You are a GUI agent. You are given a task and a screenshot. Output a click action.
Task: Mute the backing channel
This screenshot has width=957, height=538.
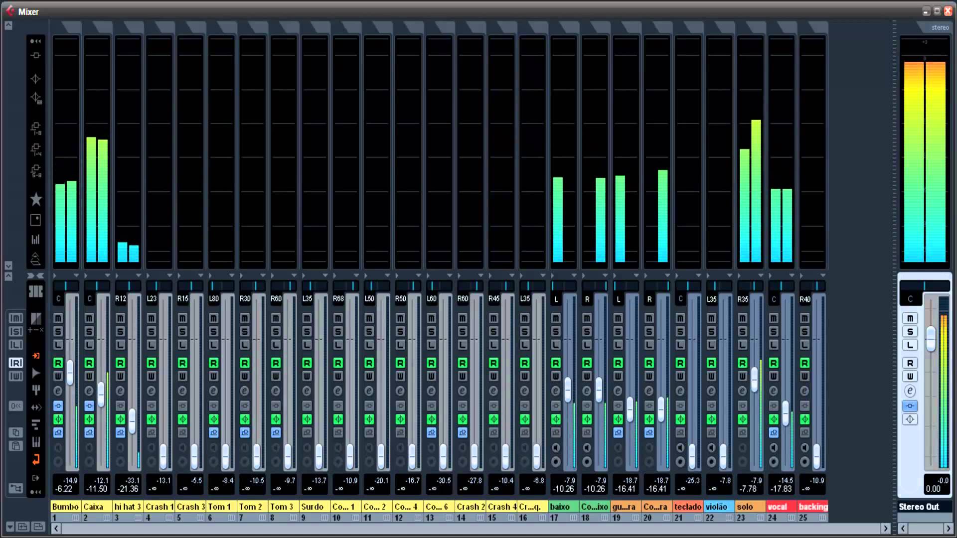click(x=804, y=318)
